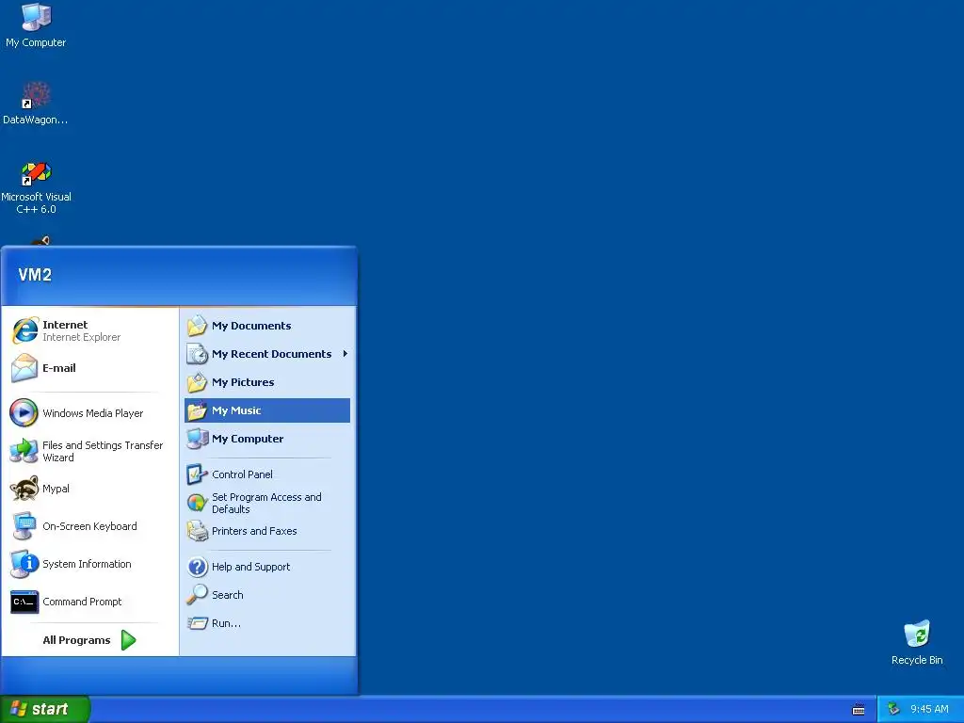Screen dimensions: 964x723
Task: Select the Recycle Bin desktop icon
Action: pos(917,642)
